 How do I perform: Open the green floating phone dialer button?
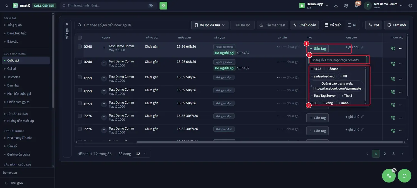(x=389, y=176)
